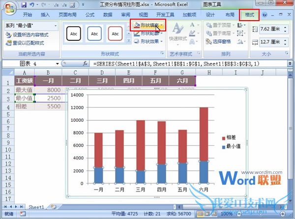This screenshot has width=295, height=219.
Task: Insert a new worksheet tab icon
Action: pyautogui.click(x=54, y=207)
